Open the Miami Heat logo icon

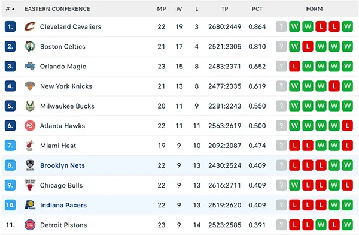[x=30, y=146]
